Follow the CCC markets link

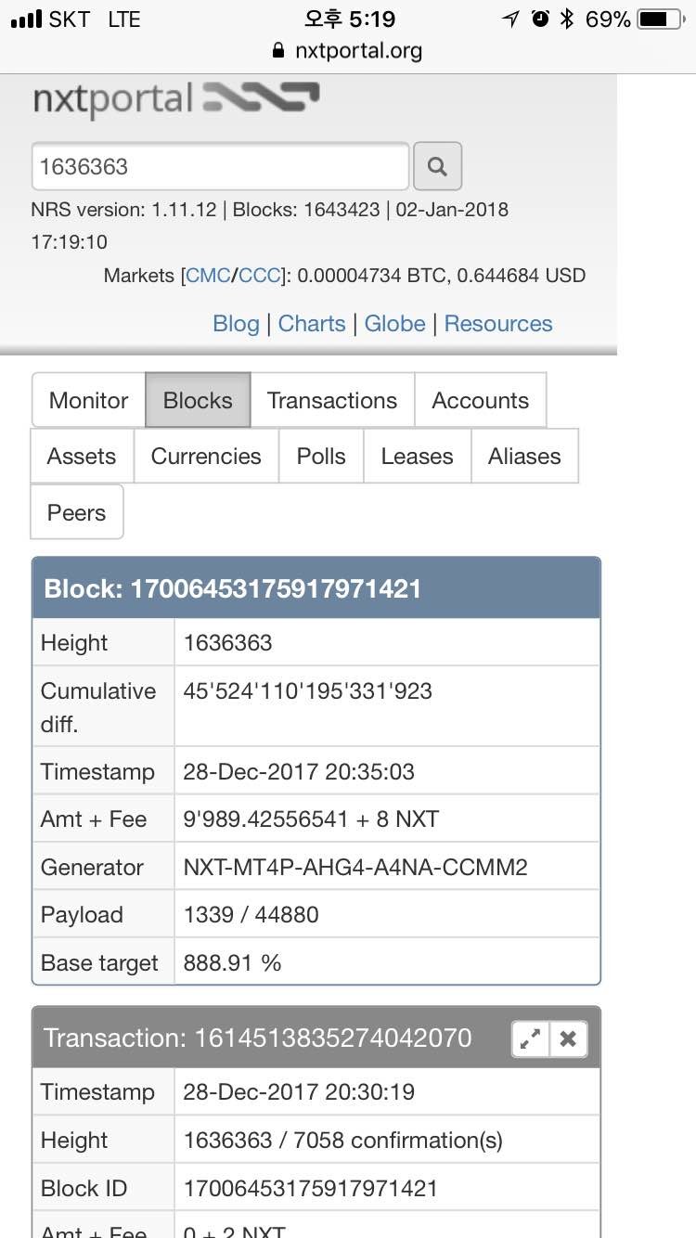[x=260, y=276]
